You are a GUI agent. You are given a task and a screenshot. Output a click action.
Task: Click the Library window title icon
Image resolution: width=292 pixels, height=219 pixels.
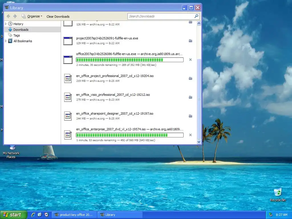pyautogui.click(x=7, y=8)
